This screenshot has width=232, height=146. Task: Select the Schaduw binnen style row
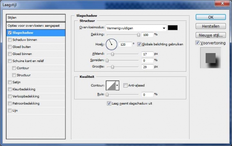click(x=36, y=40)
